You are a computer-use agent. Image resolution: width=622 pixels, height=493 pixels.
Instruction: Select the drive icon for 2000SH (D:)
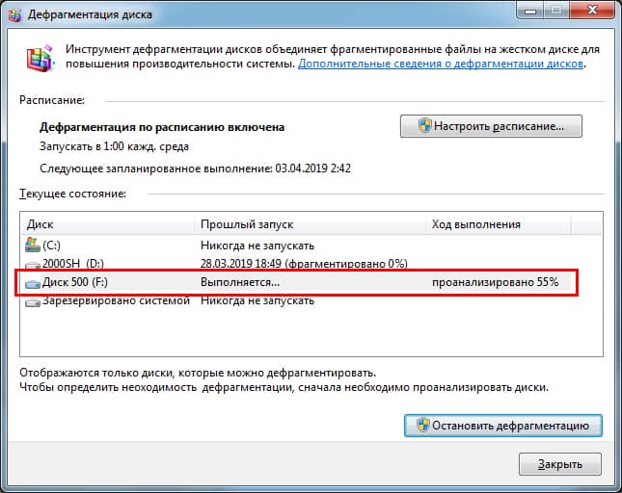(33, 265)
